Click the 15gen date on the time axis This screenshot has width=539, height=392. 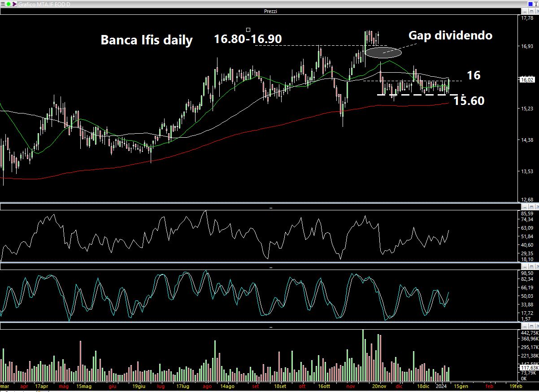tap(461, 386)
